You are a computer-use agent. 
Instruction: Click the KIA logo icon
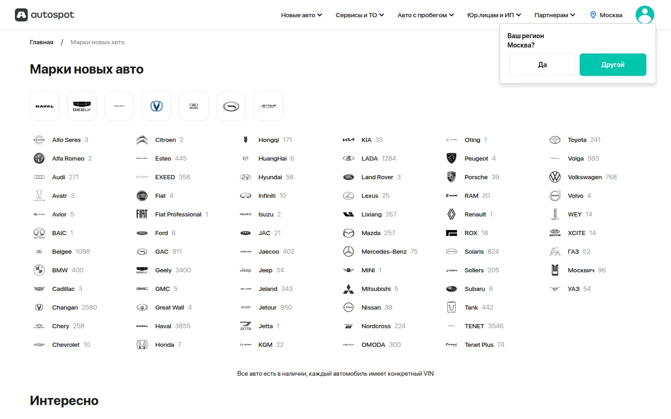coord(349,140)
